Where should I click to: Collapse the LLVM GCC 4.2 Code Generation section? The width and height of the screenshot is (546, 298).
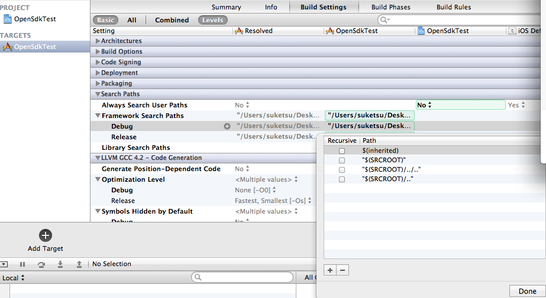click(98, 158)
